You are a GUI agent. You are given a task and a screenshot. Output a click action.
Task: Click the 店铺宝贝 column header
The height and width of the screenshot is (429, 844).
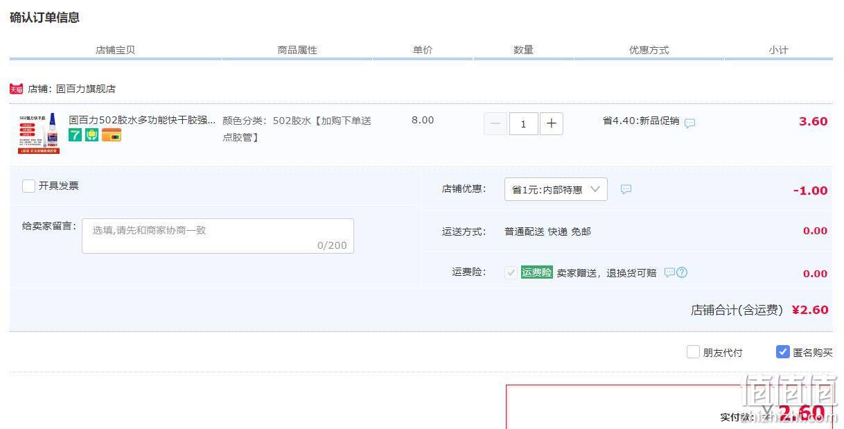coord(115,50)
